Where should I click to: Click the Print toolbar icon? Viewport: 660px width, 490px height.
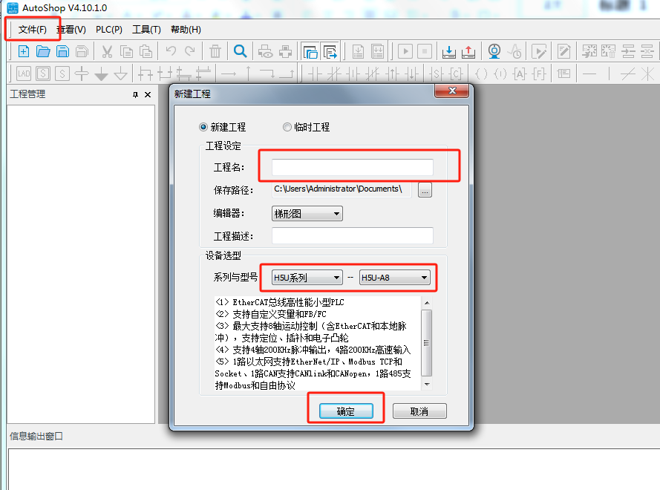(x=285, y=51)
